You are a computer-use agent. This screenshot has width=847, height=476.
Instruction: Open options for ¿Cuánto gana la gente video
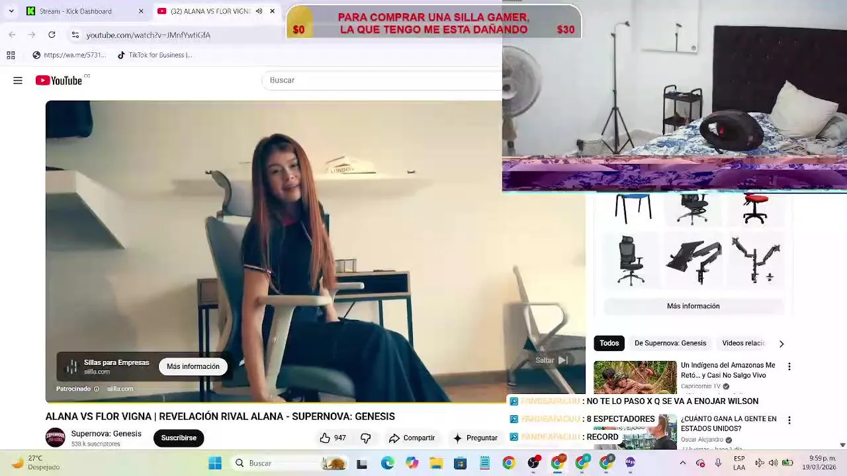click(x=789, y=420)
